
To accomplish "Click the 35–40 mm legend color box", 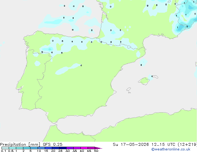I will tap(77, 148).
